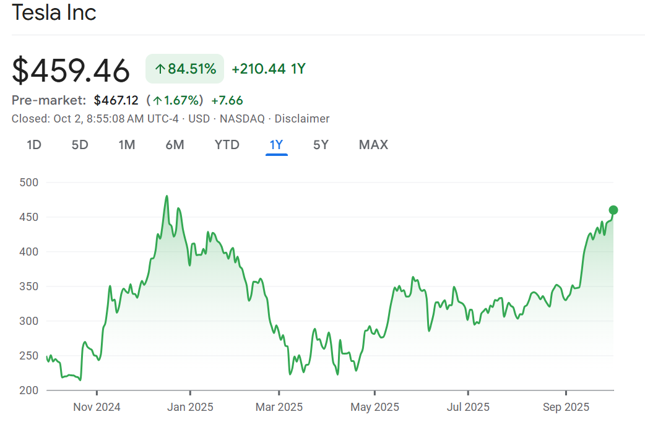Viewport: 645px width, 422px height.
Task: View the 5Y chart range
Action: tap(321, 145)
